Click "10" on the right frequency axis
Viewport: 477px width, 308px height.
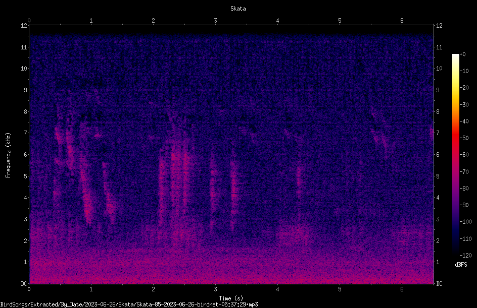click(x=439, y=69)
